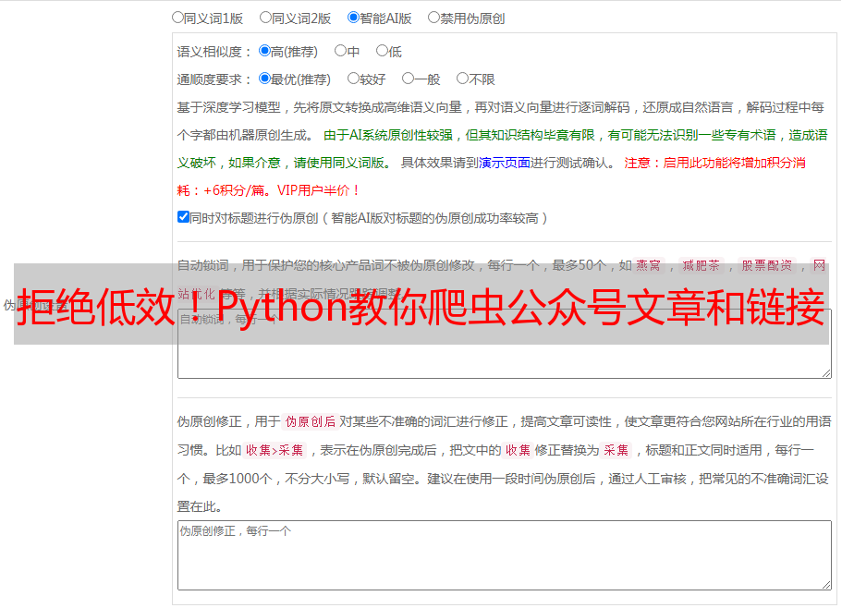Set 语义相似度 to 低
The width and height of the screenshot is (842, 608).
tap(382, 51)
